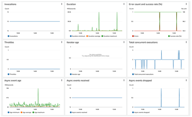The image size is (192, 117).
Task: Click the Throttles widget title
Action: [9, 43]
